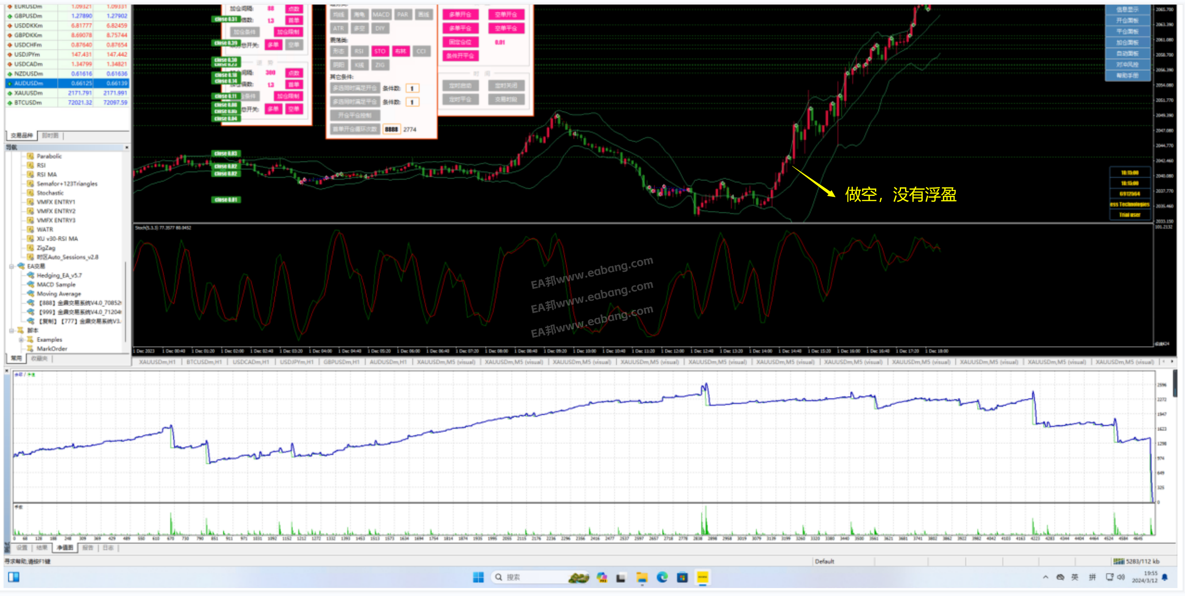Open the 设置 tester tab
1185x596 pixels.
(22, 548)
